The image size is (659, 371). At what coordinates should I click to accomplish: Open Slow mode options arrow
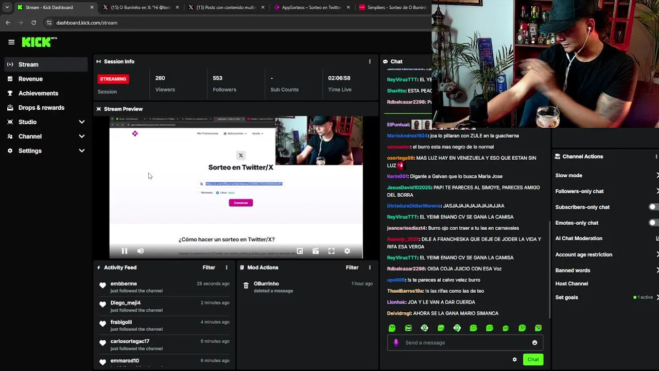[x=657, y=176]
